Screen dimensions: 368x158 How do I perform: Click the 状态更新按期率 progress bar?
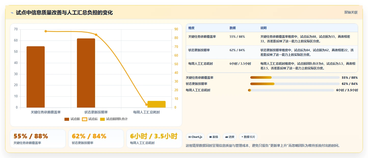pos(295,84)
